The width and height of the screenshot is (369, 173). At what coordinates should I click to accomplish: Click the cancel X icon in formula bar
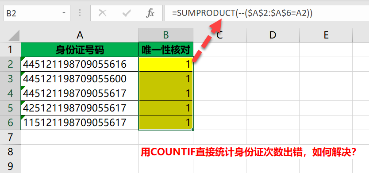pyautogui.click(x=102, y=13)
